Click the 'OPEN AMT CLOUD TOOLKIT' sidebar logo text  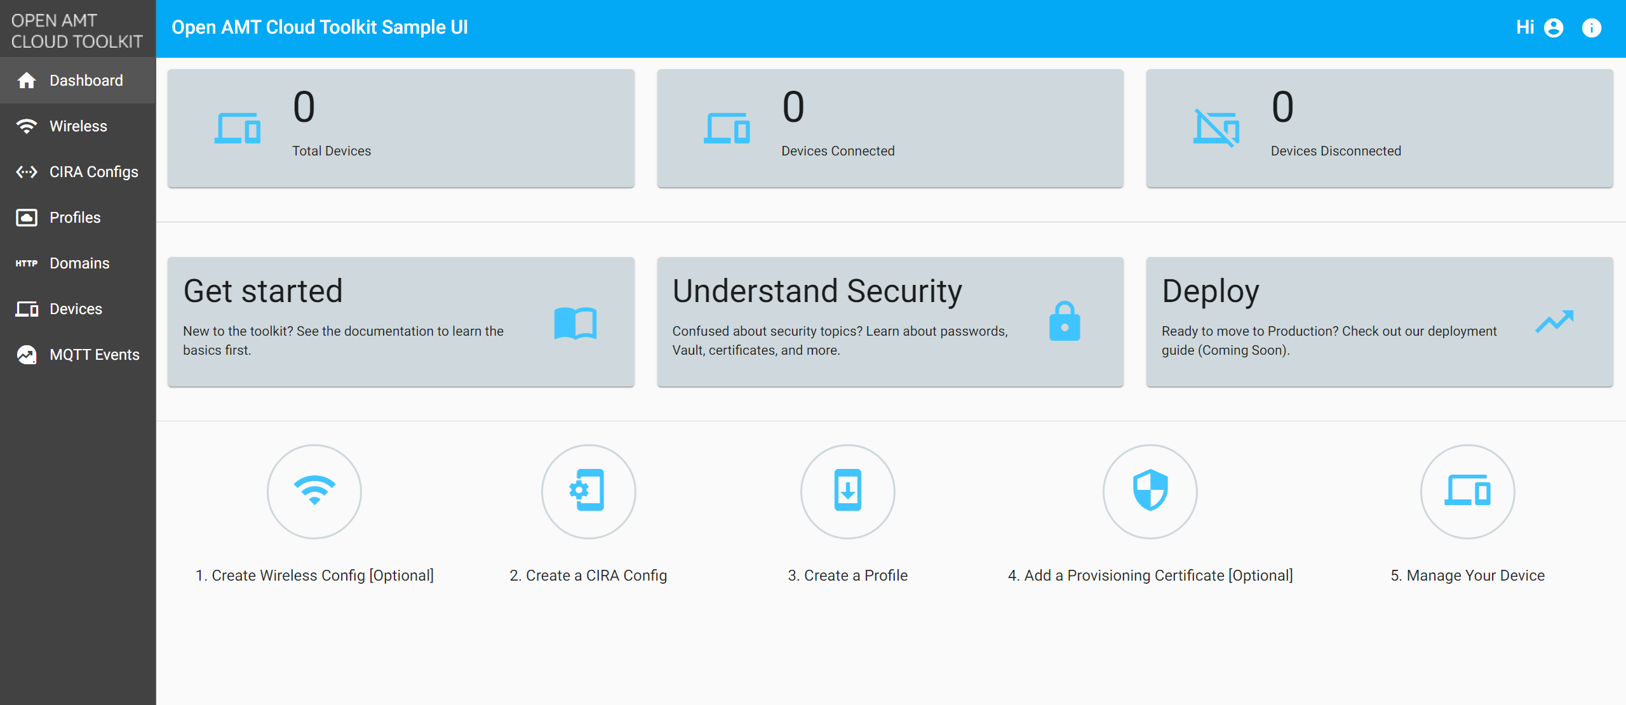pyautogui.click(x=77, y=31)
